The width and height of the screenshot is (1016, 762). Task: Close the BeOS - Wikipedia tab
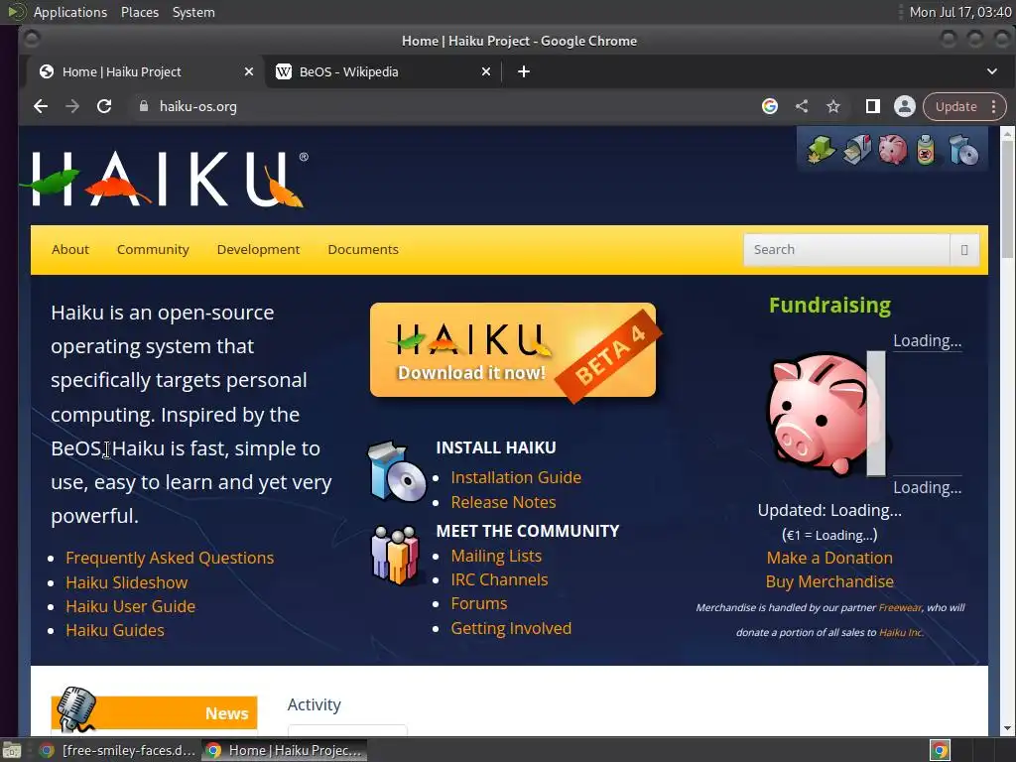(486, 71)
